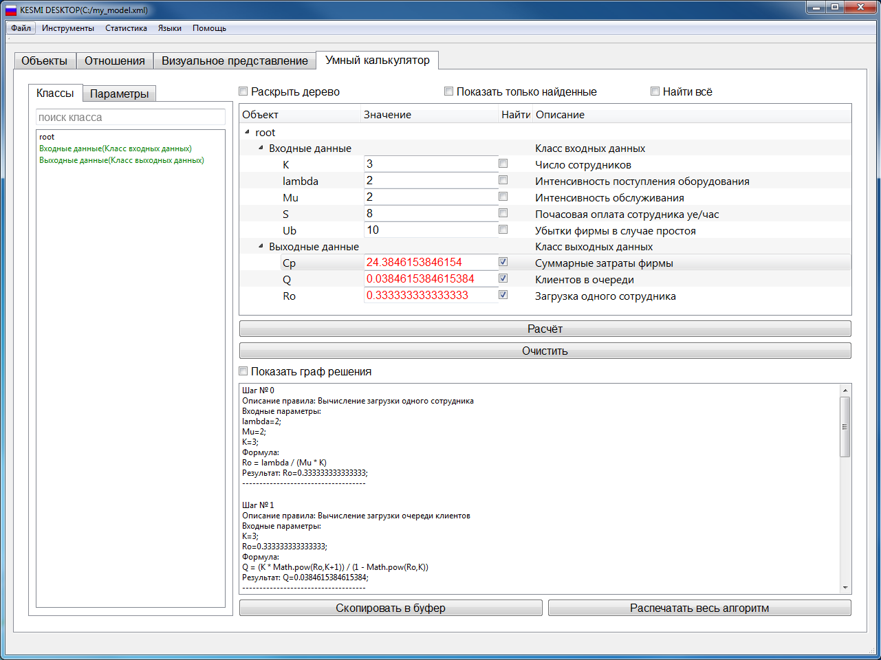Switch to the Параметры sub-tab

(119, 93)
